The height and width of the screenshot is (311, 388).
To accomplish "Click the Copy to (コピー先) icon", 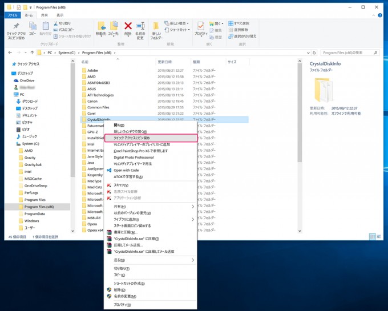I will tap(114, 26).
